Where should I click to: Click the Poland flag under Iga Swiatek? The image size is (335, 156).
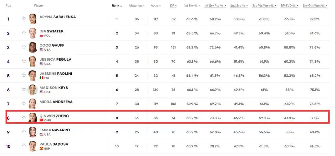point(41,36)
